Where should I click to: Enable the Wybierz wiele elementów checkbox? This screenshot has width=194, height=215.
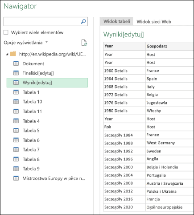point(6,32)
